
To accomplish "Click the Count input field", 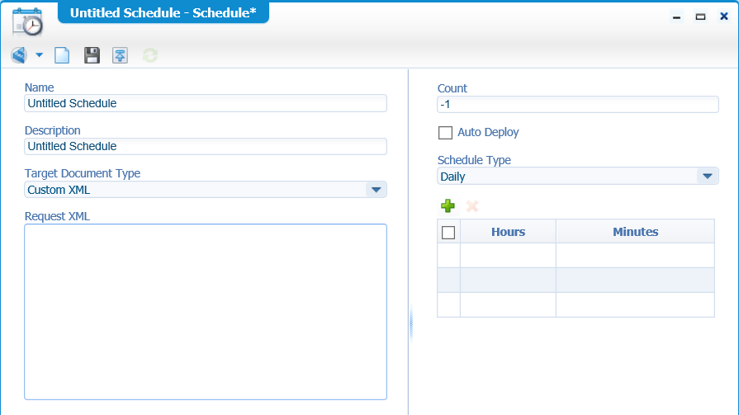I will tap(578, 104).
